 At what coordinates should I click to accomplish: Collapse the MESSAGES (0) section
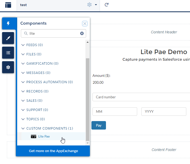point(36,73)
